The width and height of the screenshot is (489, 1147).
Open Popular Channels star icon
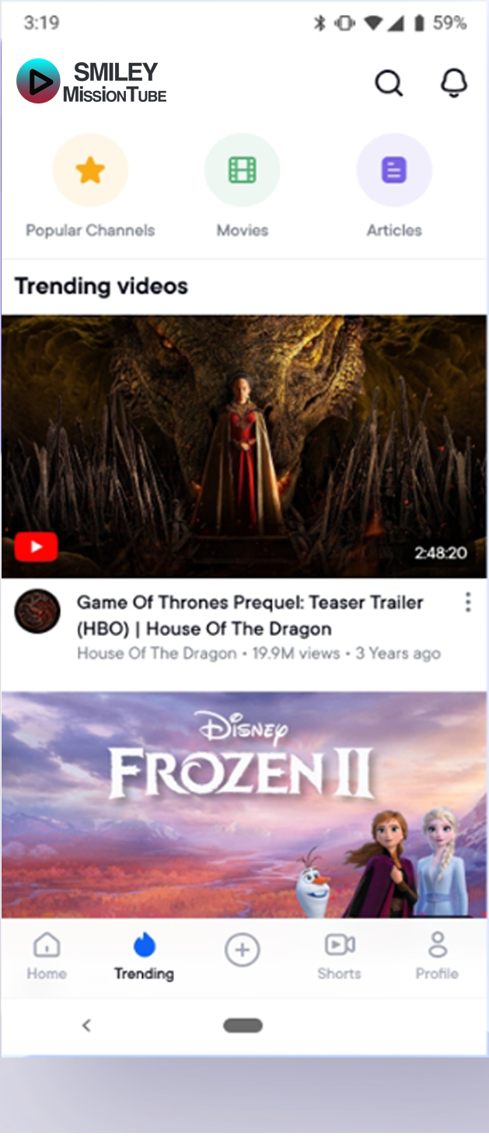pyautogui.click(x=90, y=170)
